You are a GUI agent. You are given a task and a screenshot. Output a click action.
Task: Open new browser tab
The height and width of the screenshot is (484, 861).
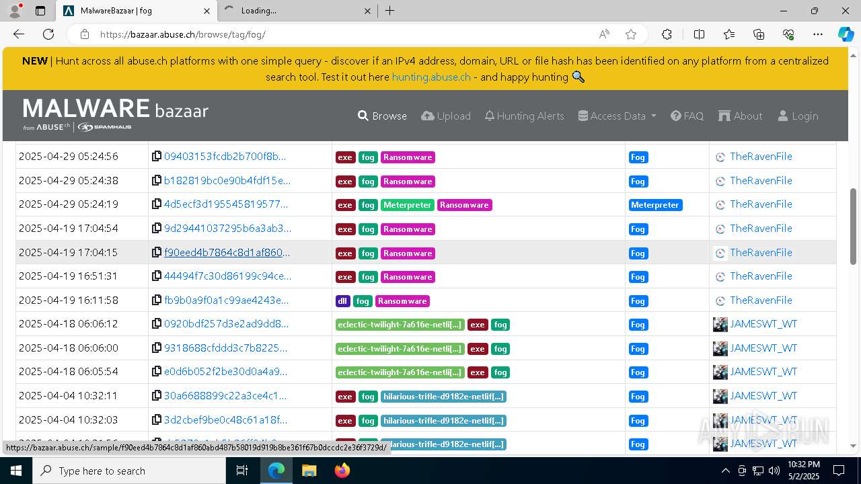pos(390,11)
